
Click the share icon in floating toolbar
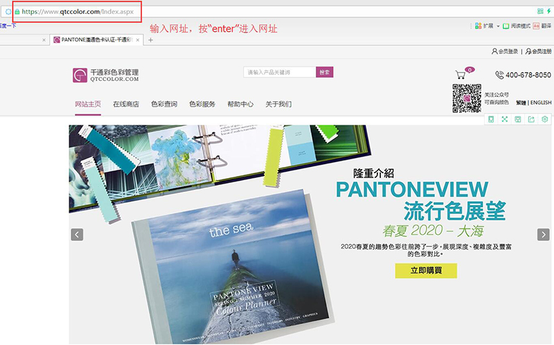[531, 119]
